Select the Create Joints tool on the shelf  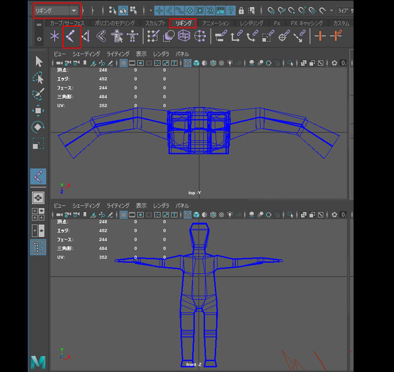point(71,36)
